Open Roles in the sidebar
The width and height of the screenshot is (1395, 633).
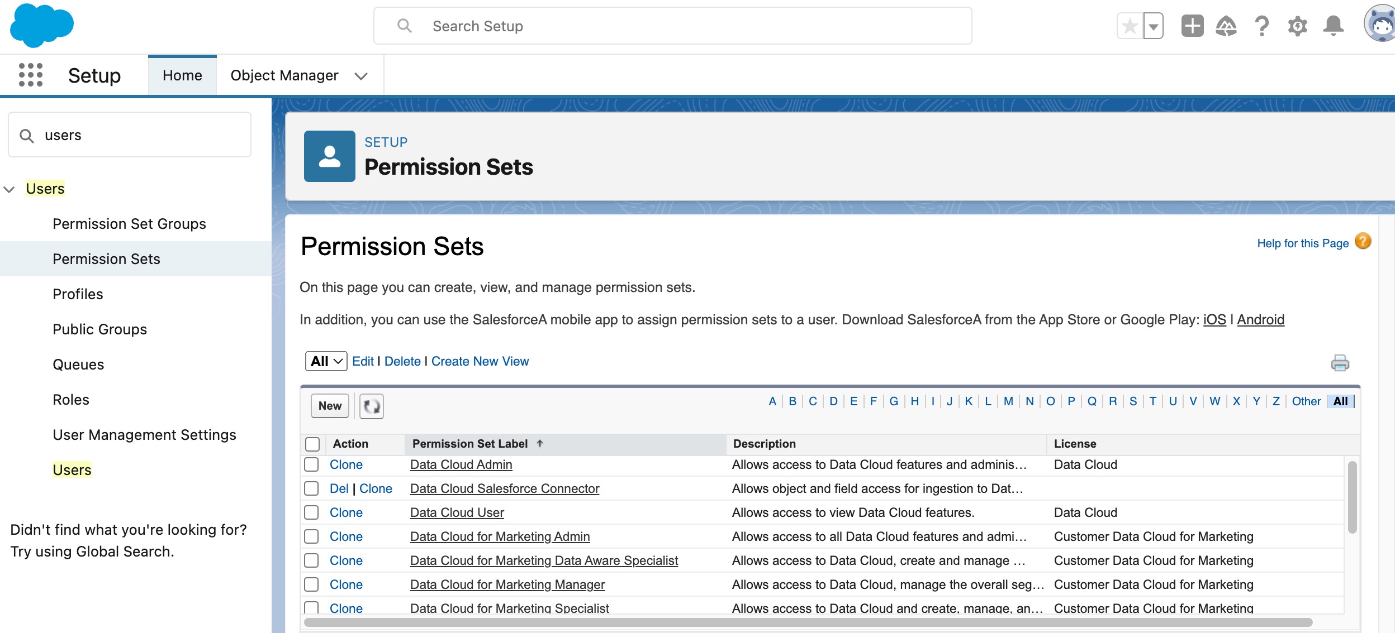[x=71, y=400]
